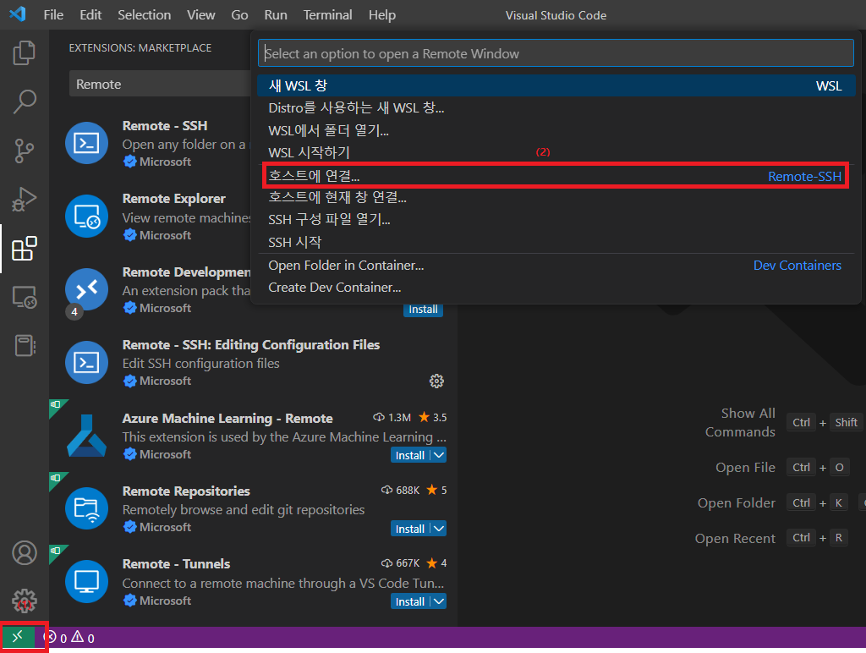This screenshot has width=866, height=653.
Task: Install the Remote - Tunnels extension
Action: (410, 601)
